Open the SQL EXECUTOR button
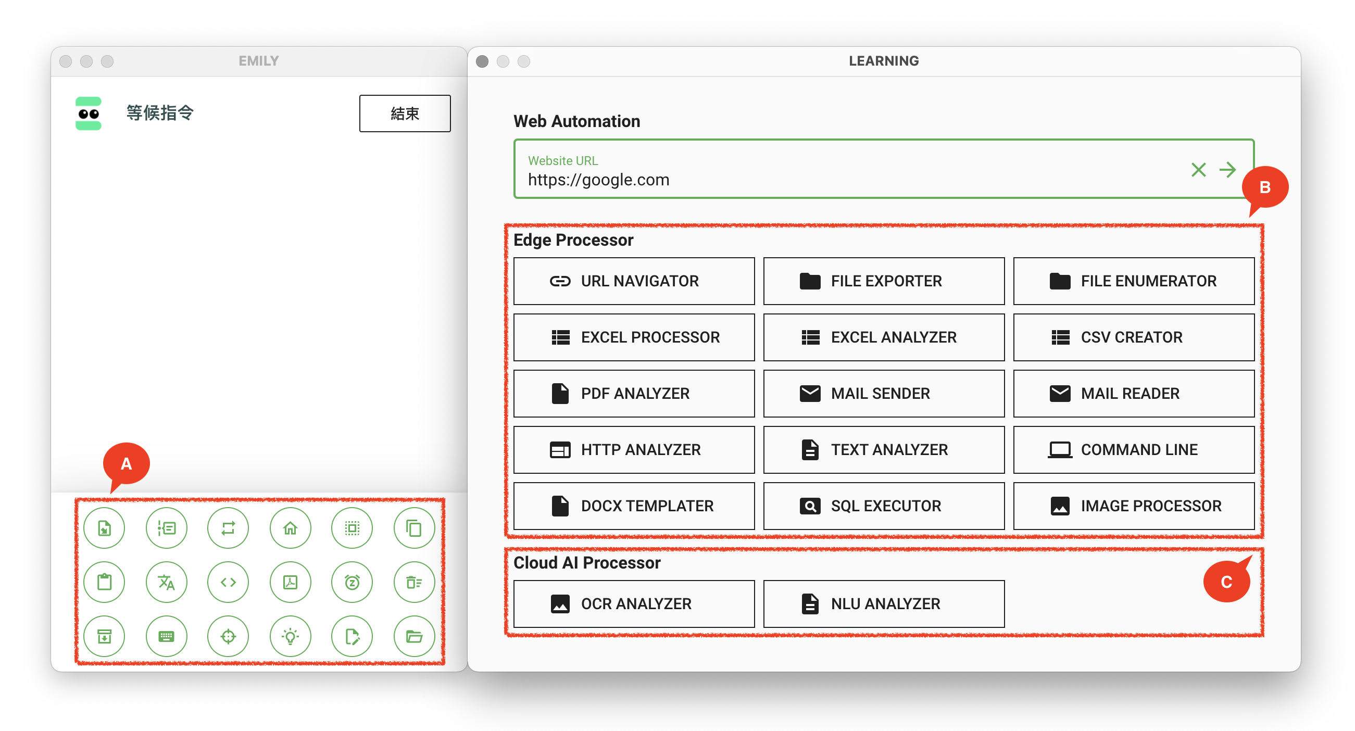 (883, 506)
